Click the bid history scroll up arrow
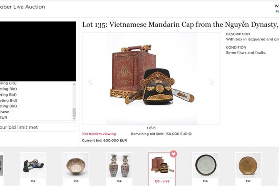The height and width of the screenshot is (186, 279). (74, 84)
